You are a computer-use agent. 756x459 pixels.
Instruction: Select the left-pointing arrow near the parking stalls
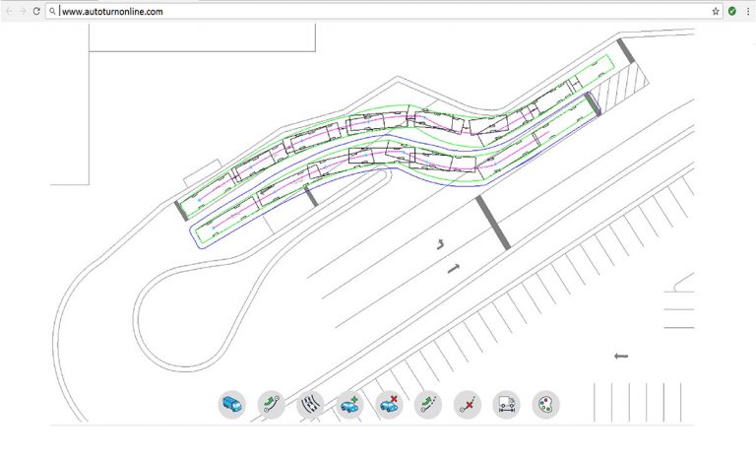[620, 356]
